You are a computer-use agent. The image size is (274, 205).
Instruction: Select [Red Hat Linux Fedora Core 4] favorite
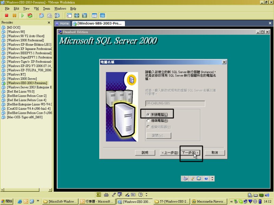pyautogui.click(x=27, y=100)
